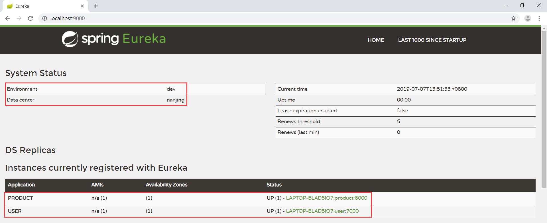Click the Application column header
The width and height of the screenshot is (547, 223).
pyautogui.click(x=21, y=185)
